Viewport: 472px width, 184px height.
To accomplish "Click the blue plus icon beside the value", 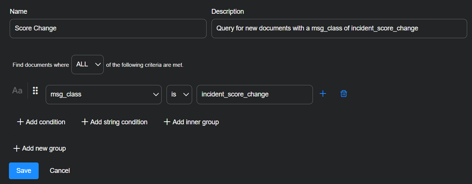I will click(323, 94).
